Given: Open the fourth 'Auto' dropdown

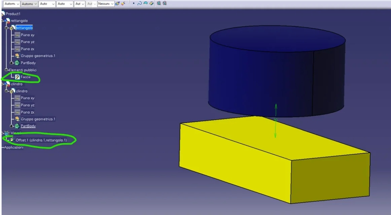Looking at the screenshot, I should pyautogui.click(x=65, y=4).
